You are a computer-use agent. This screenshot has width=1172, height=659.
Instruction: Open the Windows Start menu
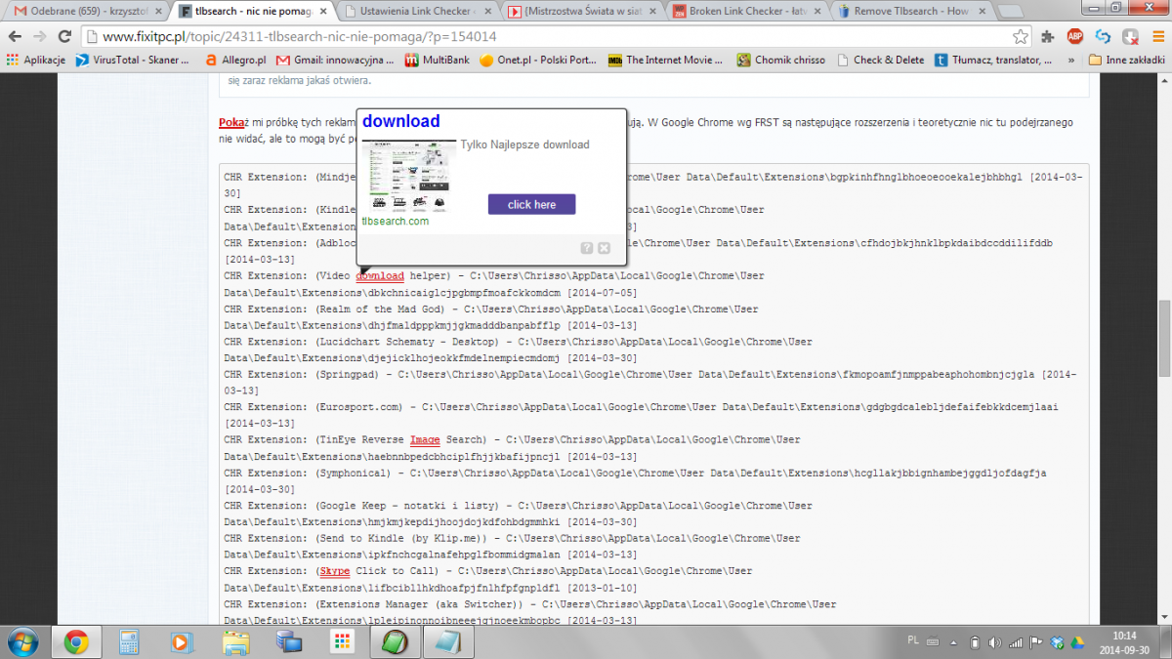coord(21,641)
